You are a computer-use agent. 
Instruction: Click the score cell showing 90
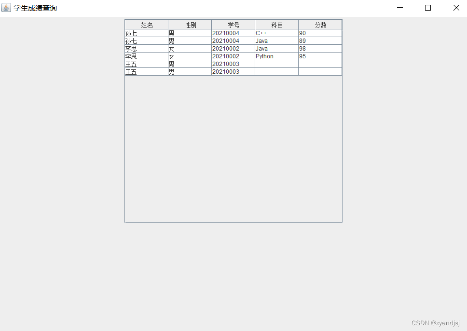[320, 33]
